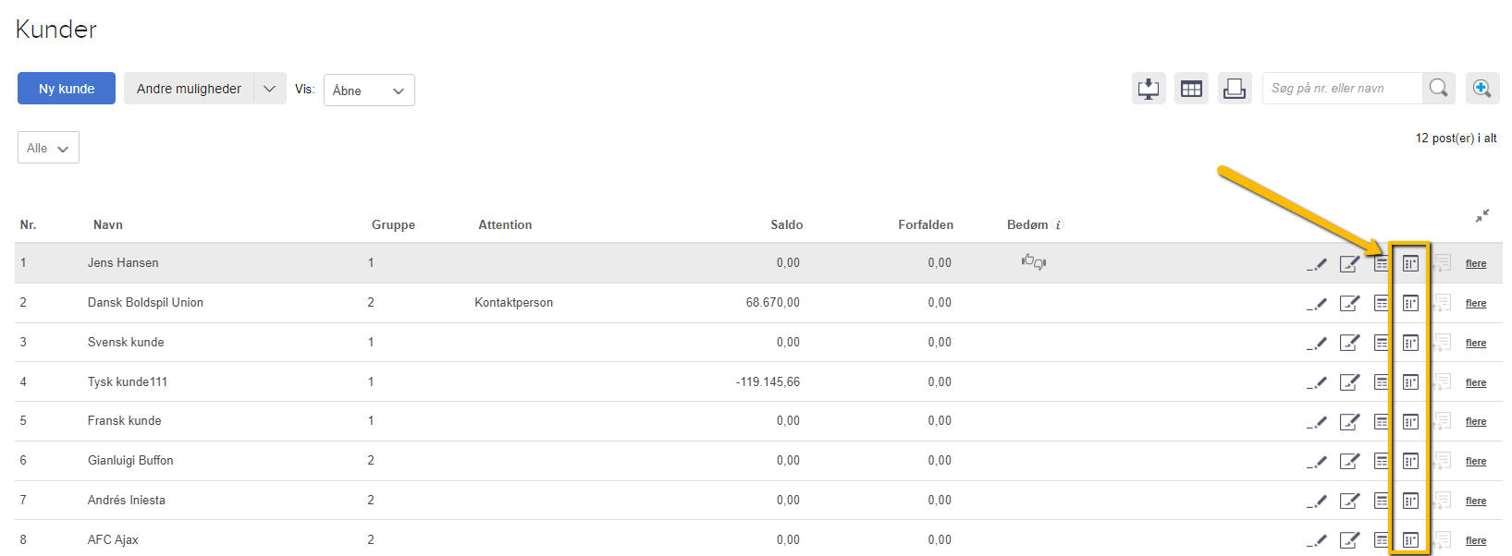The width and height of the screenshot is (1512, 556).
Task: Click the notepad-with-pencil icon for Svensk kunde
Action: pyautogui.click(x=1349, y=343)
